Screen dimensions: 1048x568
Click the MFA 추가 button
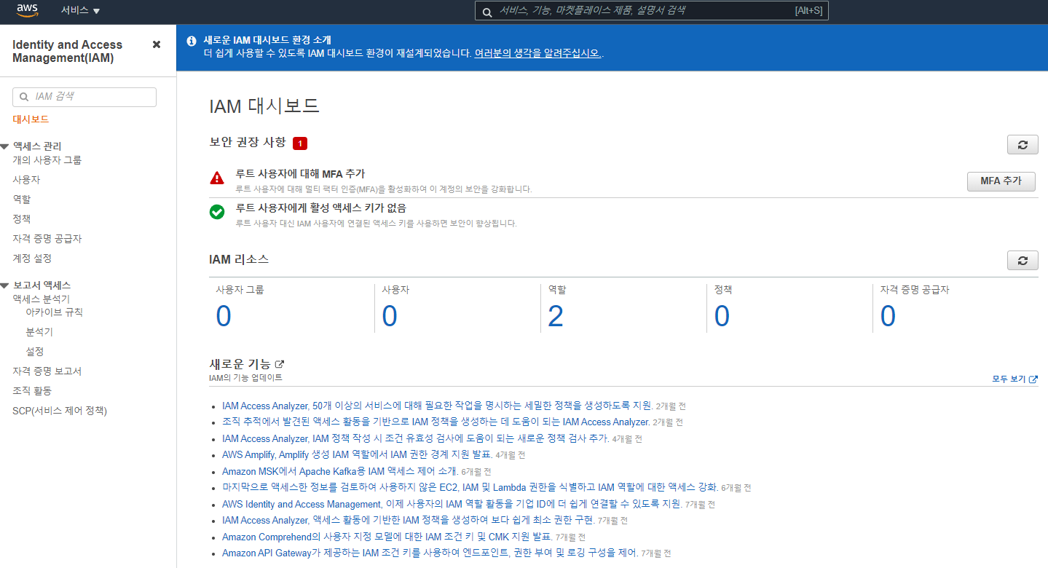[x=1001, y=181]
